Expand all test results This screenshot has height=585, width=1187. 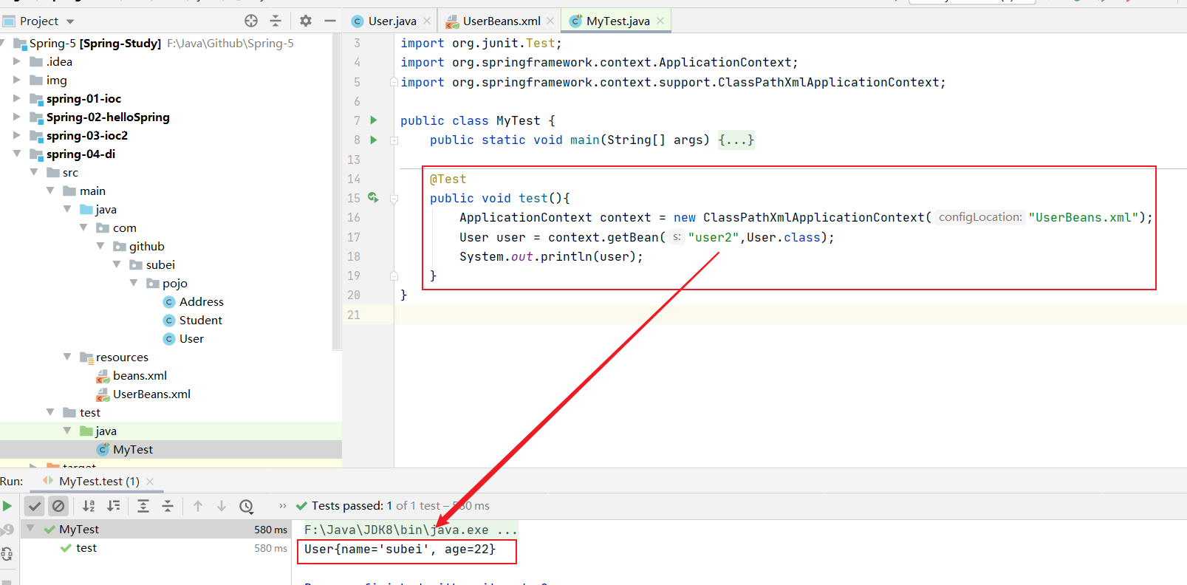(143, 506)
